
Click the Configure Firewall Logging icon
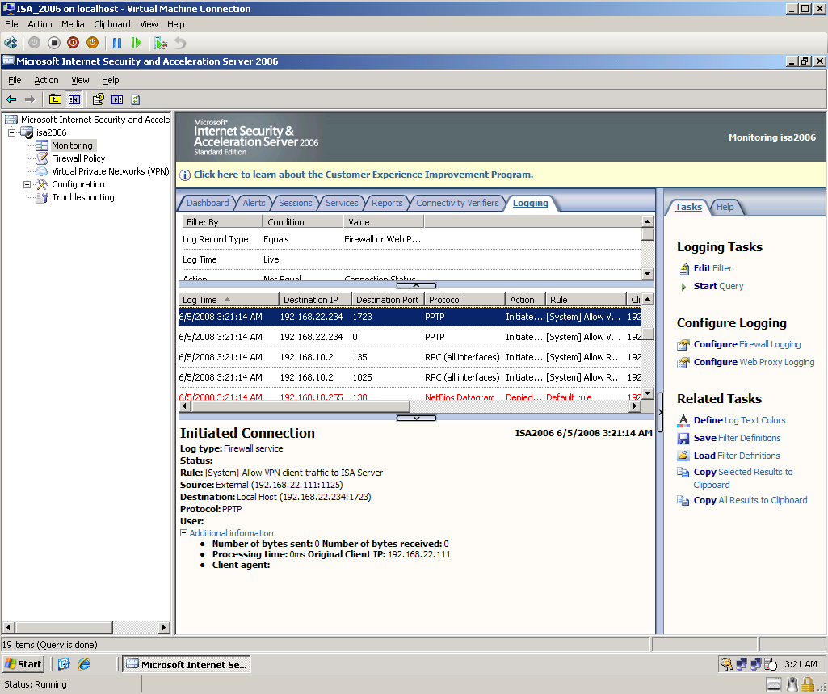[x=683, y=344]
